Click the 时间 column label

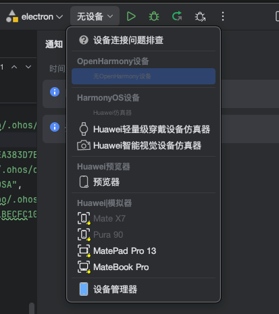(x=57, y=69)
